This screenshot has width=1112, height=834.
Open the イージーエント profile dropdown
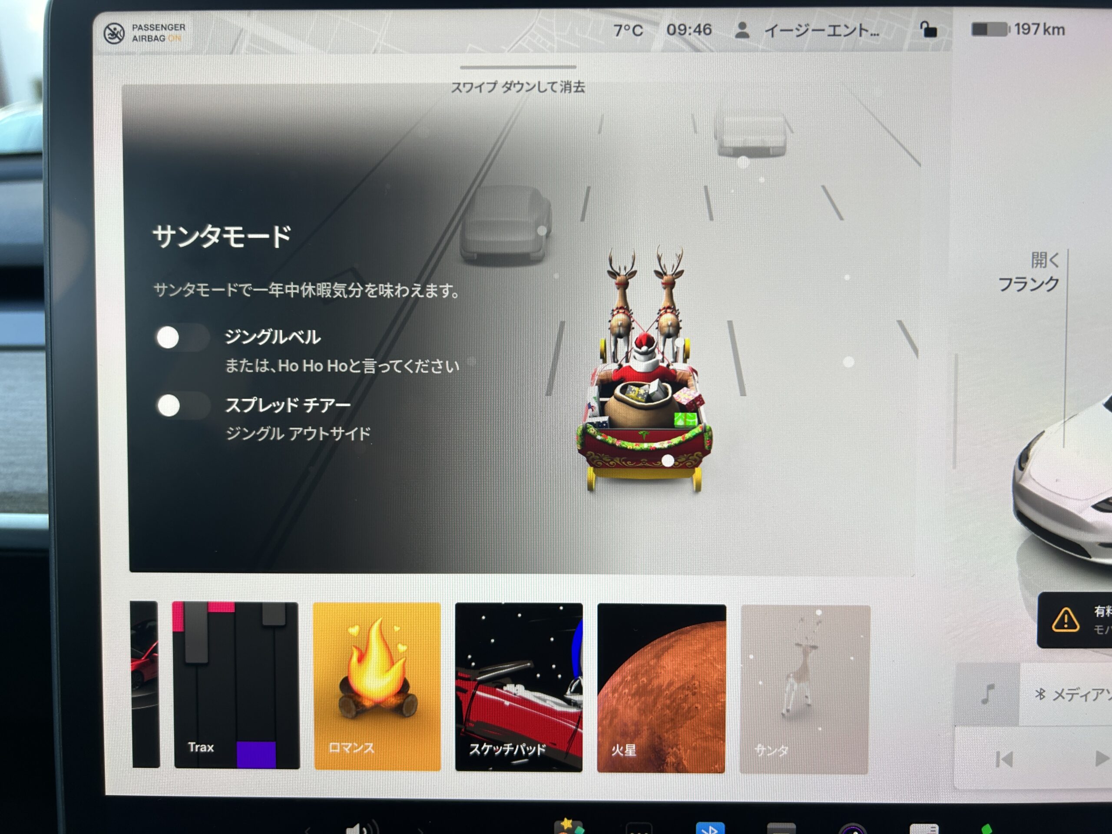click(x=821, y=31)
